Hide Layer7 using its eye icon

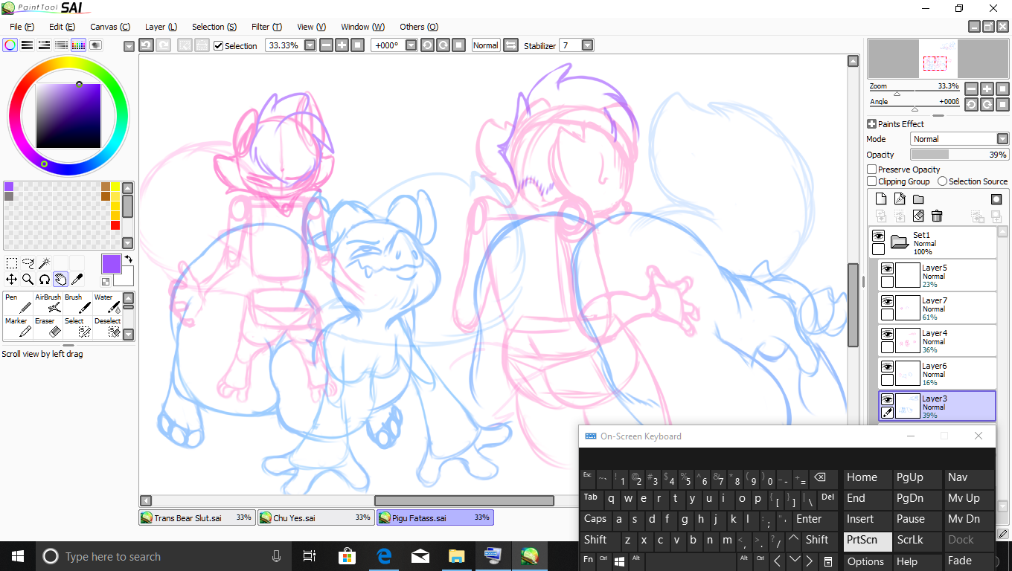point(887,301)
